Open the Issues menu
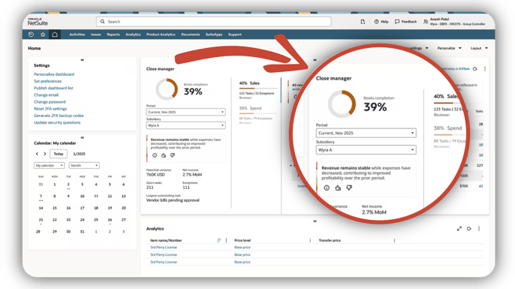 tap(95, 35)
